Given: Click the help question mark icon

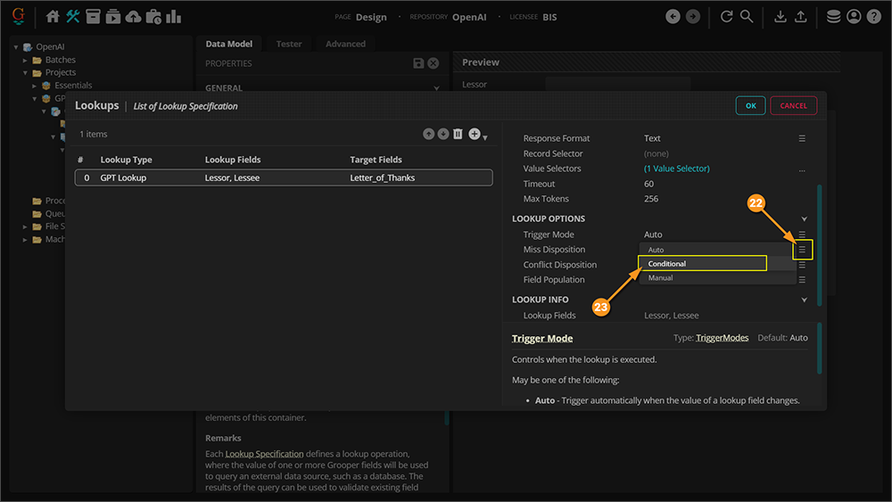Looking at the screenshot, I should click(874, 16).
